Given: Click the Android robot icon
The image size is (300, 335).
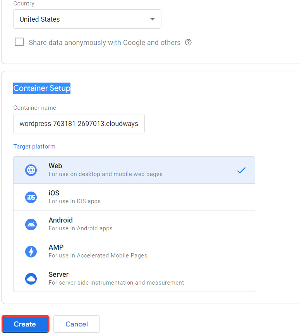Looking at the screenshot, I should click(x=31, y=224).
